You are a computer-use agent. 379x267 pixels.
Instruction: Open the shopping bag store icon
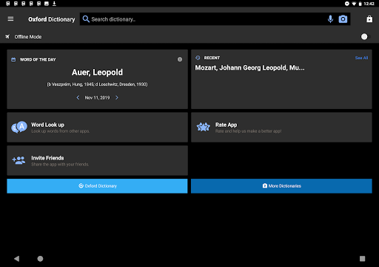tap(369, 19)
